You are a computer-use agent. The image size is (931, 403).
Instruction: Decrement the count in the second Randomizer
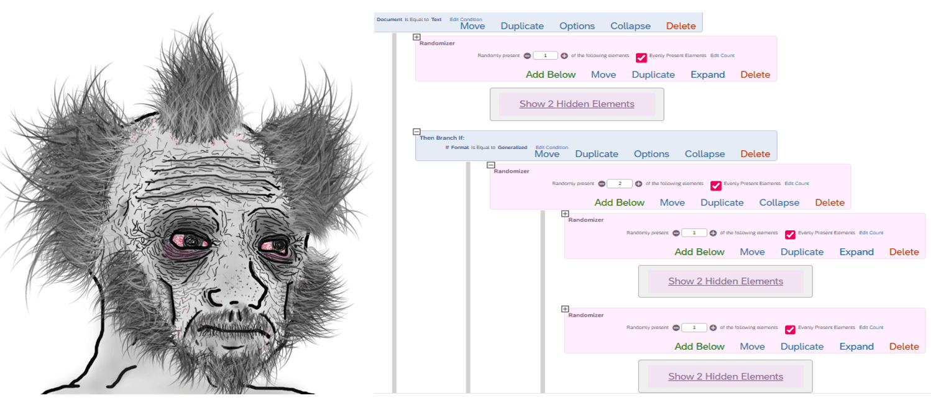tap(602, 184)
